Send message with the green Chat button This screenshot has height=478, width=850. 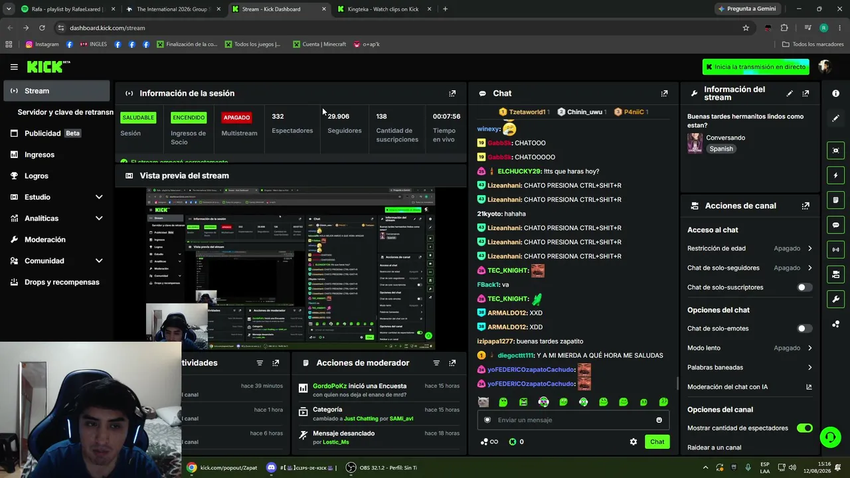[657, 442]
